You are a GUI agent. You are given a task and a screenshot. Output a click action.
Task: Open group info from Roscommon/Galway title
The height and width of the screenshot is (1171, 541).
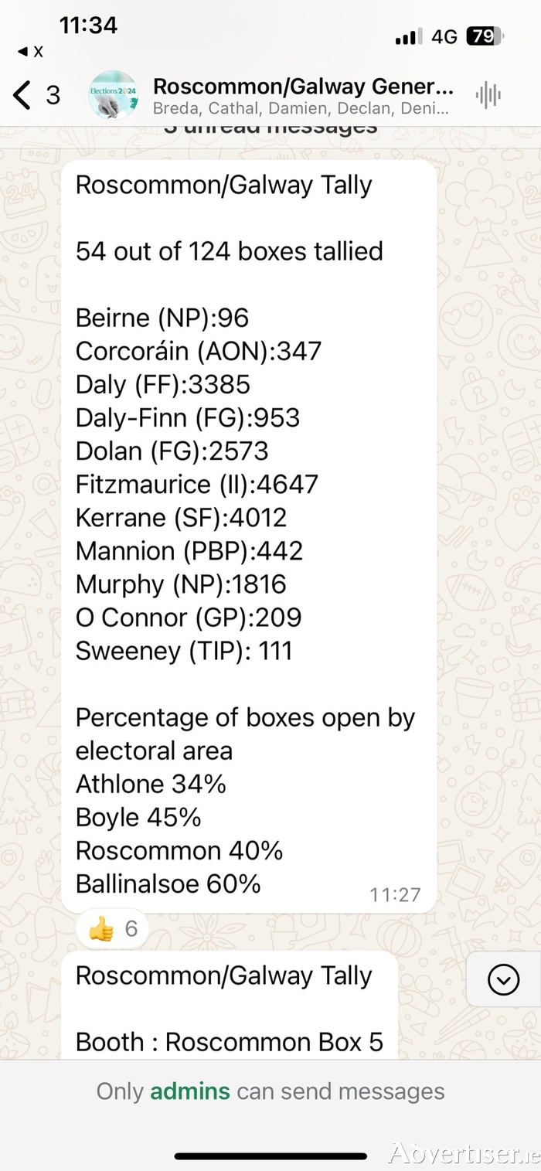click(303, 86)
